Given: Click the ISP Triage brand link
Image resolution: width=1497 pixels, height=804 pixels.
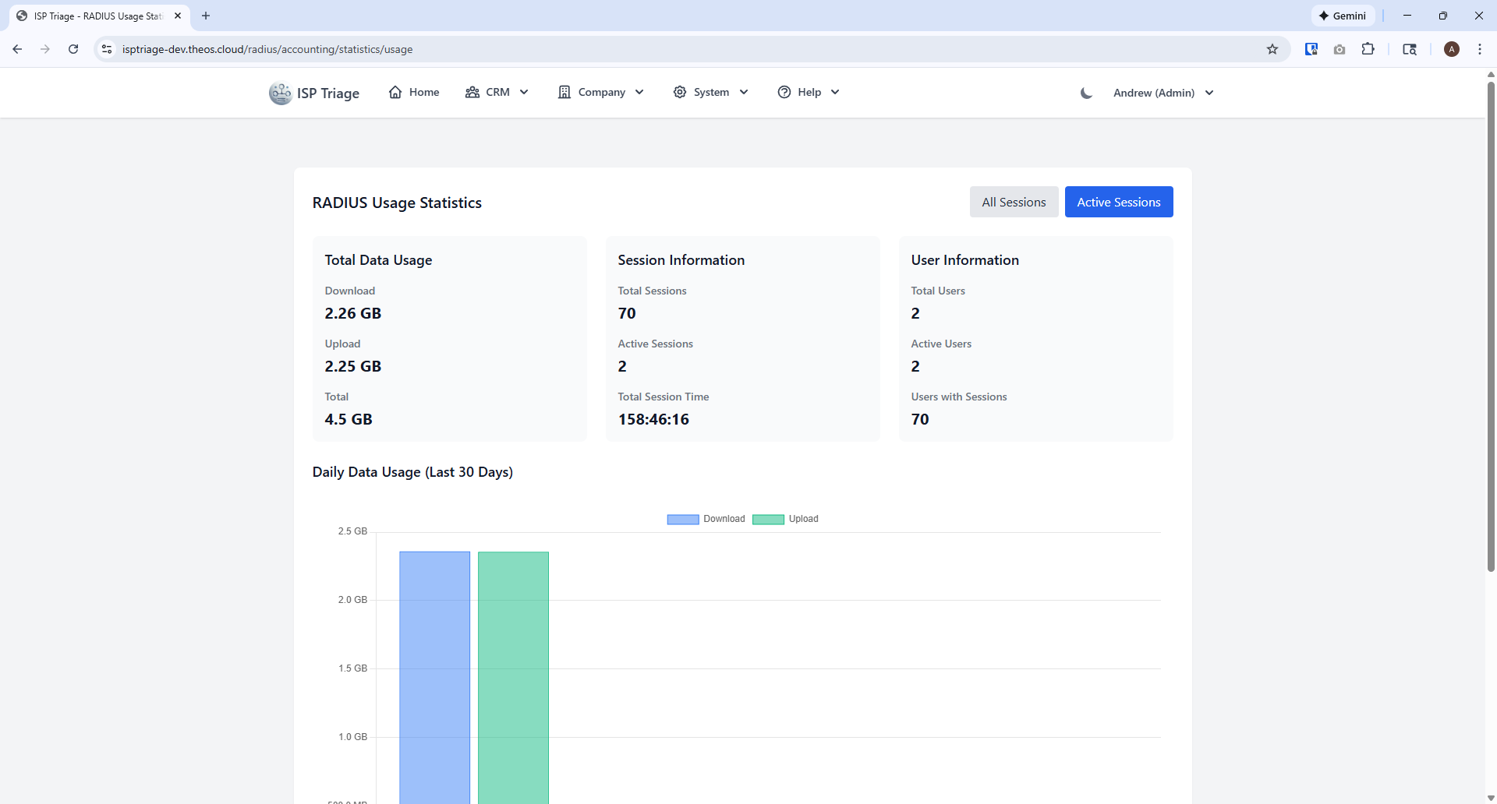Looking at the screenshot, I should click(x=314, y=93).
